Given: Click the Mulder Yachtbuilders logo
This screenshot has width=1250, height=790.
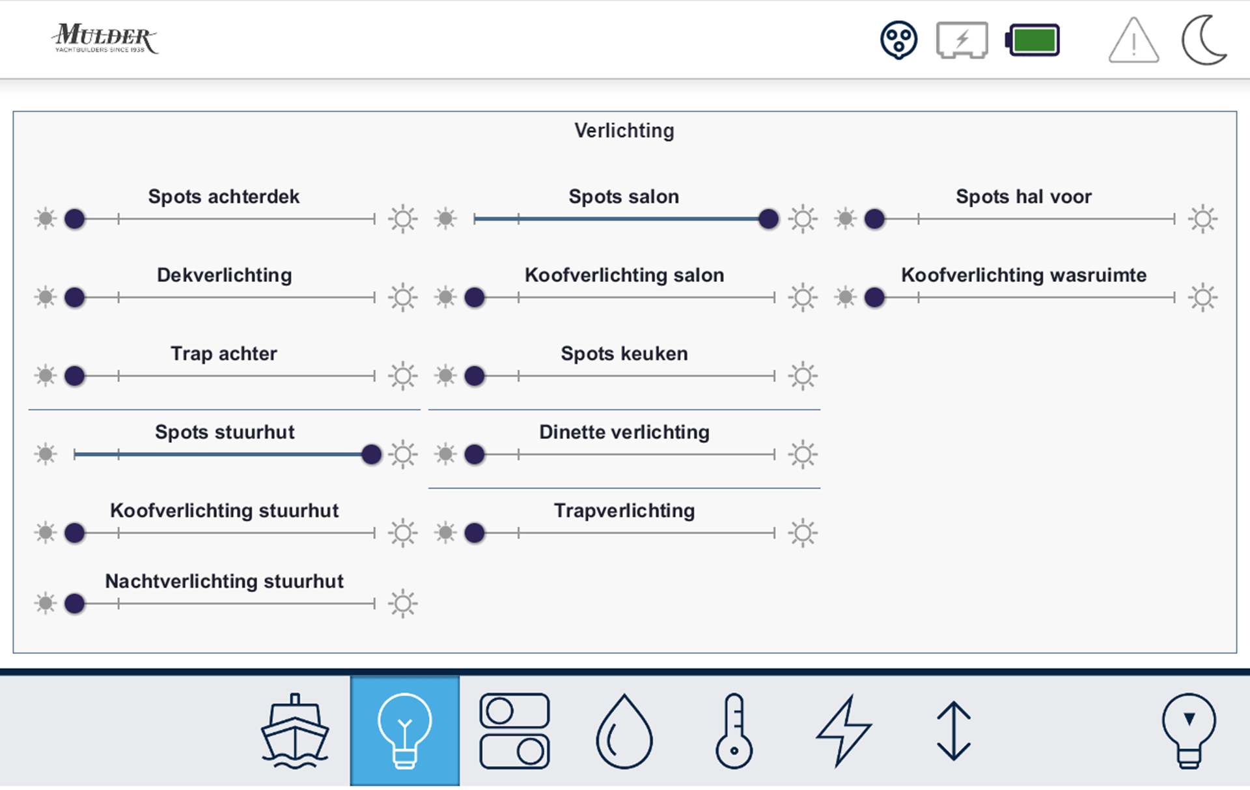Looking at the screenshot, I should click(105, 39).
